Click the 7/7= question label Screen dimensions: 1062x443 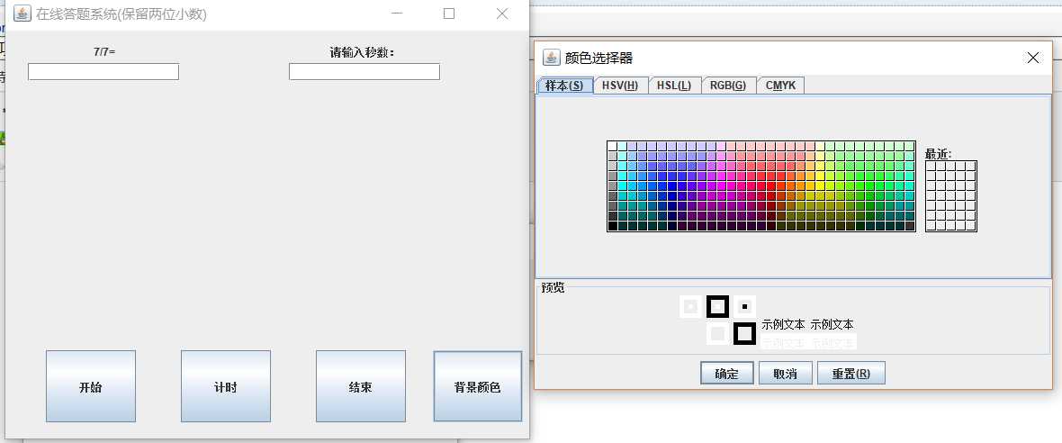click(104, 50)
